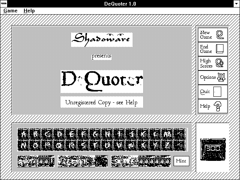Click the Help button with question mark

[213, 106]
